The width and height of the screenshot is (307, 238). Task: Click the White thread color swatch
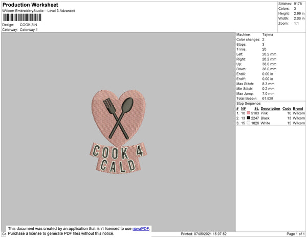point(249,123)
